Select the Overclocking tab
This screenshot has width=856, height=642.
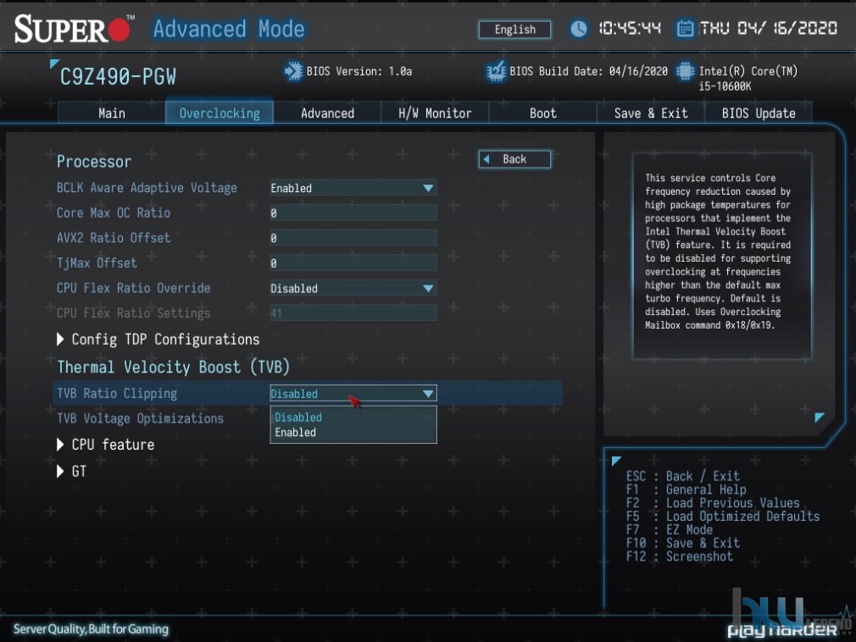[220, 113]
